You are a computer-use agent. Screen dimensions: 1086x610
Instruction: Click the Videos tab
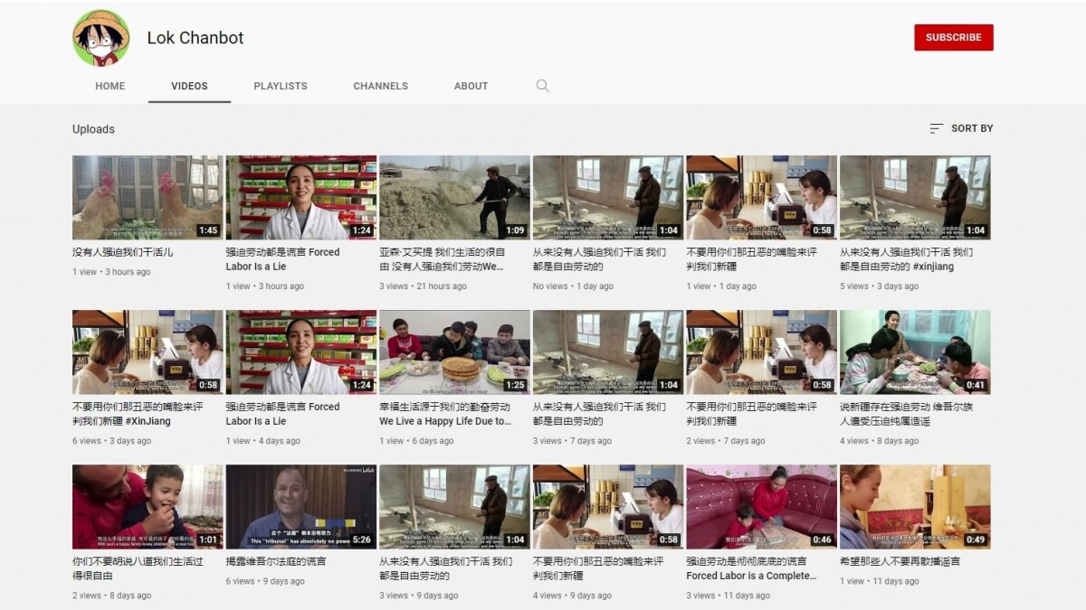pos(189,86)
